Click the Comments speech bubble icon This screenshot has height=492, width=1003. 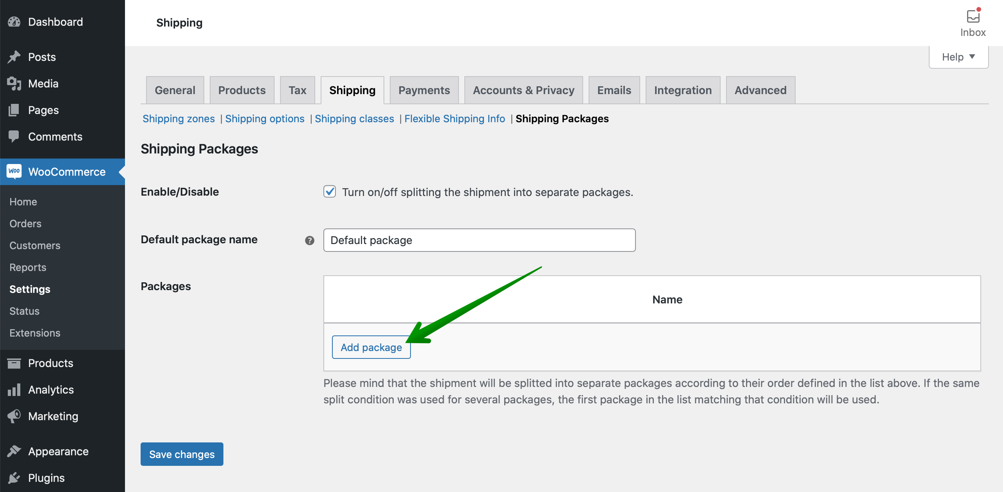[14, 136]
